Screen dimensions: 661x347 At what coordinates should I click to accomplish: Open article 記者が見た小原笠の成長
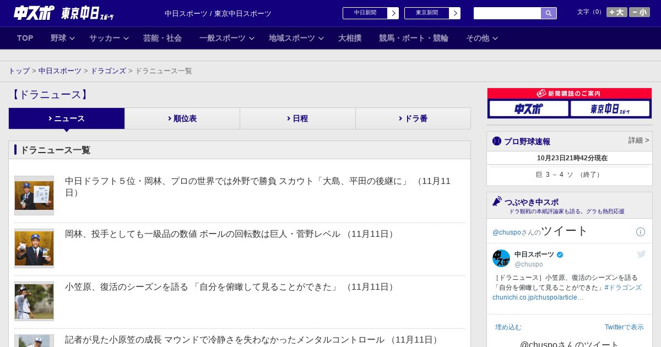(x=253, y=340)
